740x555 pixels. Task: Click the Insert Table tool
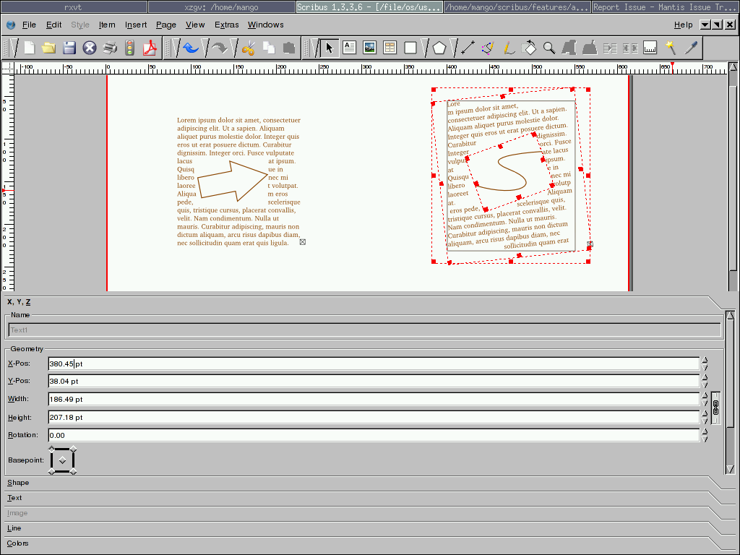click(x=390, y=48)
